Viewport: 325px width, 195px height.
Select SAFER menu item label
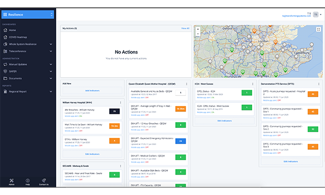tap(12, 71)
